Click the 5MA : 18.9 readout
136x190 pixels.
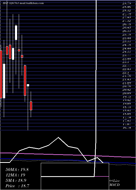coord(16,180)
